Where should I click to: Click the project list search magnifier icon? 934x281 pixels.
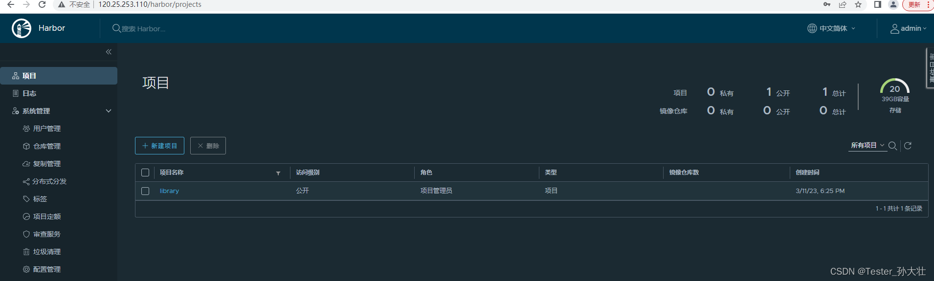892,146
